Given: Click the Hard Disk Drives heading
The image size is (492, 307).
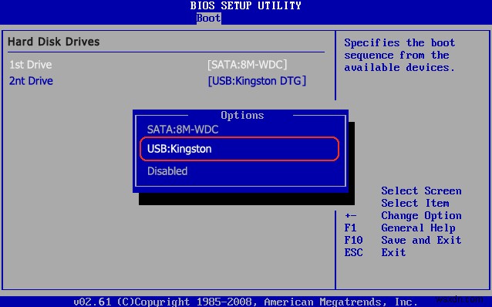Looking at the screenshot, I should [x=54, y=42].
